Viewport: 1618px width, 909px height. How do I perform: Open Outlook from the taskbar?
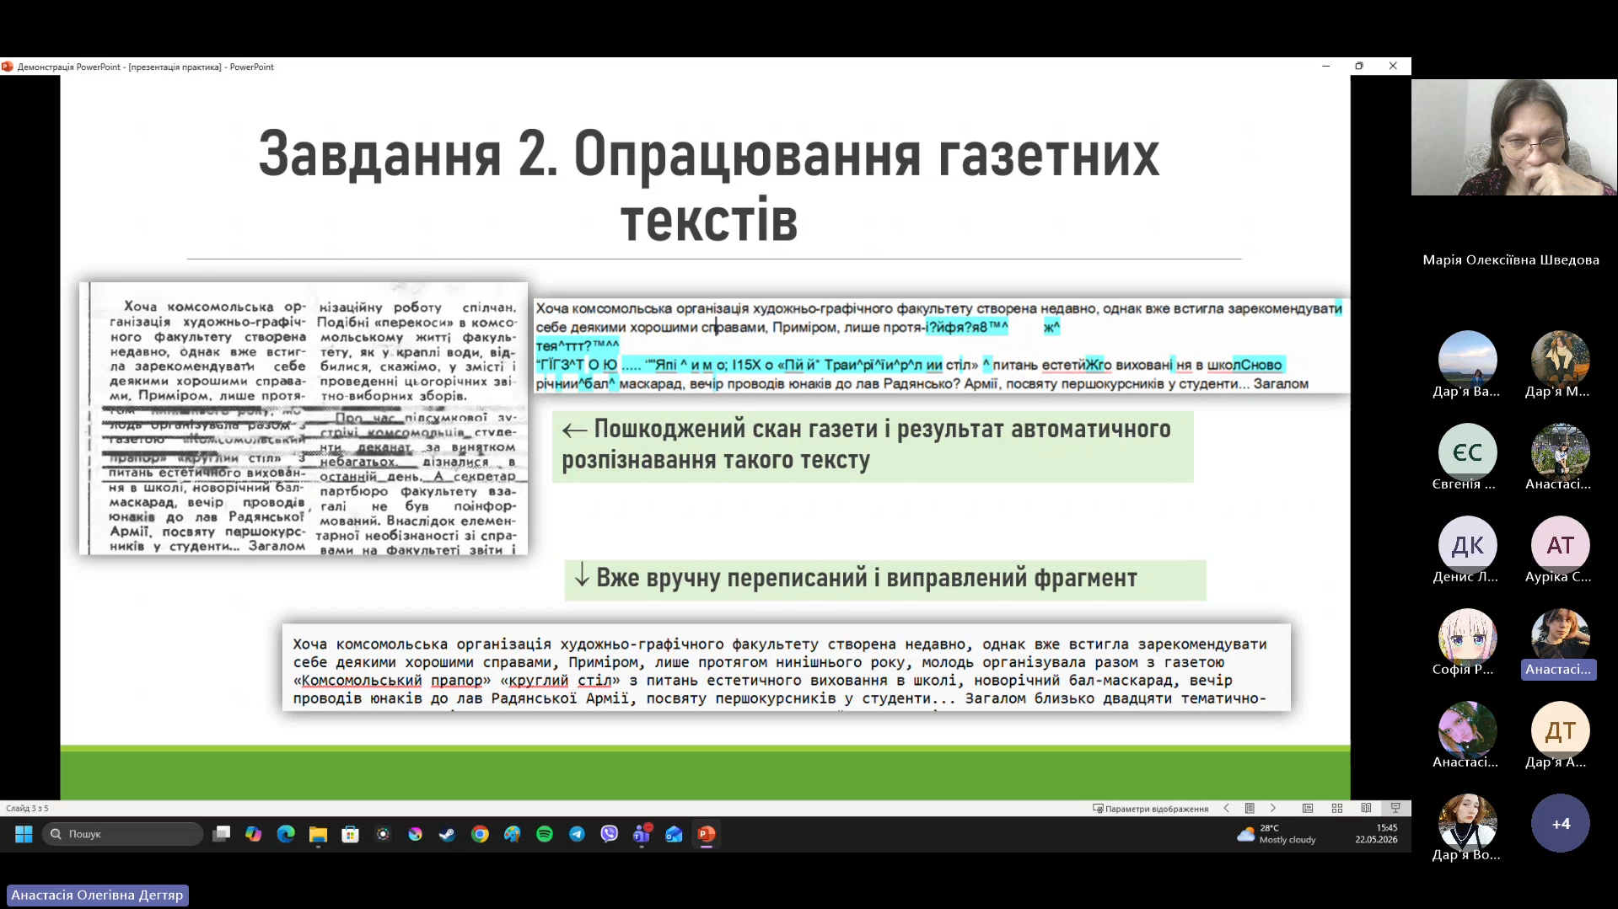click(x=674, y=834)
